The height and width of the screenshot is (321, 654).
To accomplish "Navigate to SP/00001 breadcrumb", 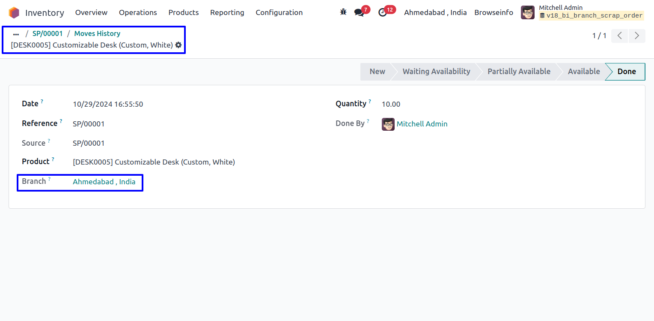I will [48, 33].
